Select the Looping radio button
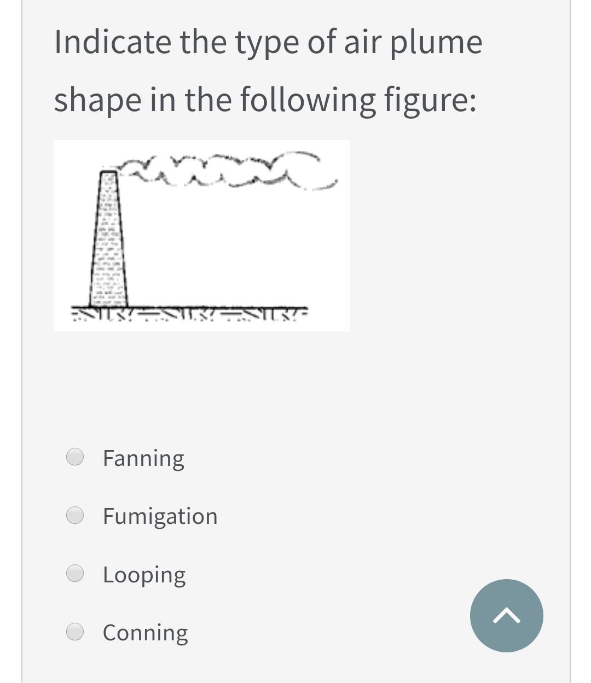 tap(75, 573)
